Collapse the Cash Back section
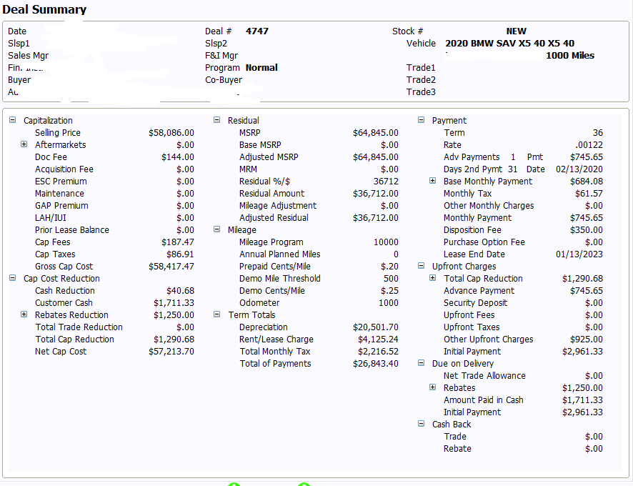 (x=421, y=424)
